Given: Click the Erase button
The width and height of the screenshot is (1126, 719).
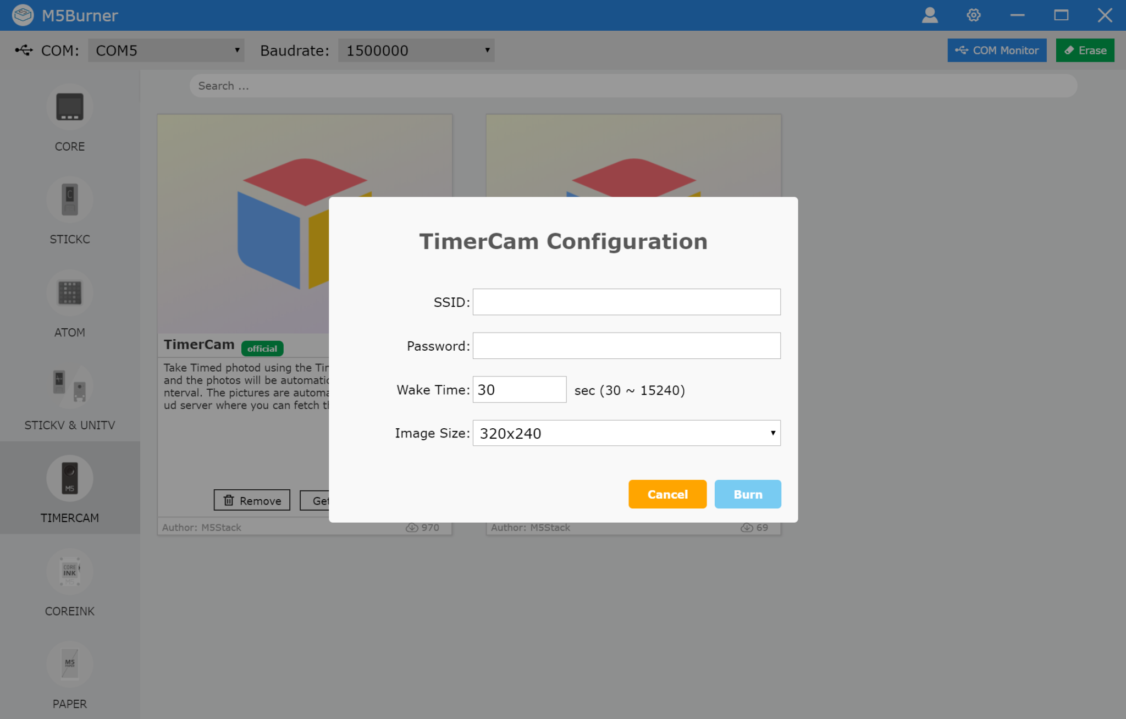Looking at the screenshot, I should (x=1085, y=50).
